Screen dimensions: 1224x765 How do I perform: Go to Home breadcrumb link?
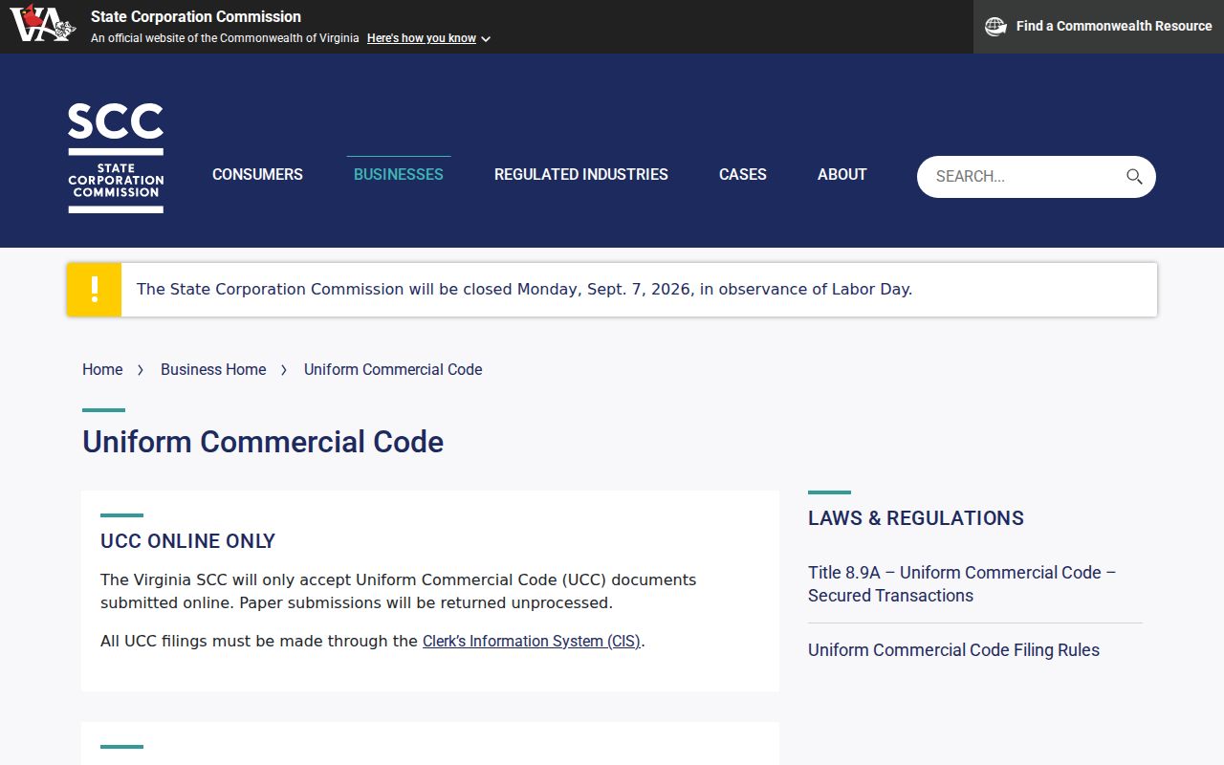(102, 369)
